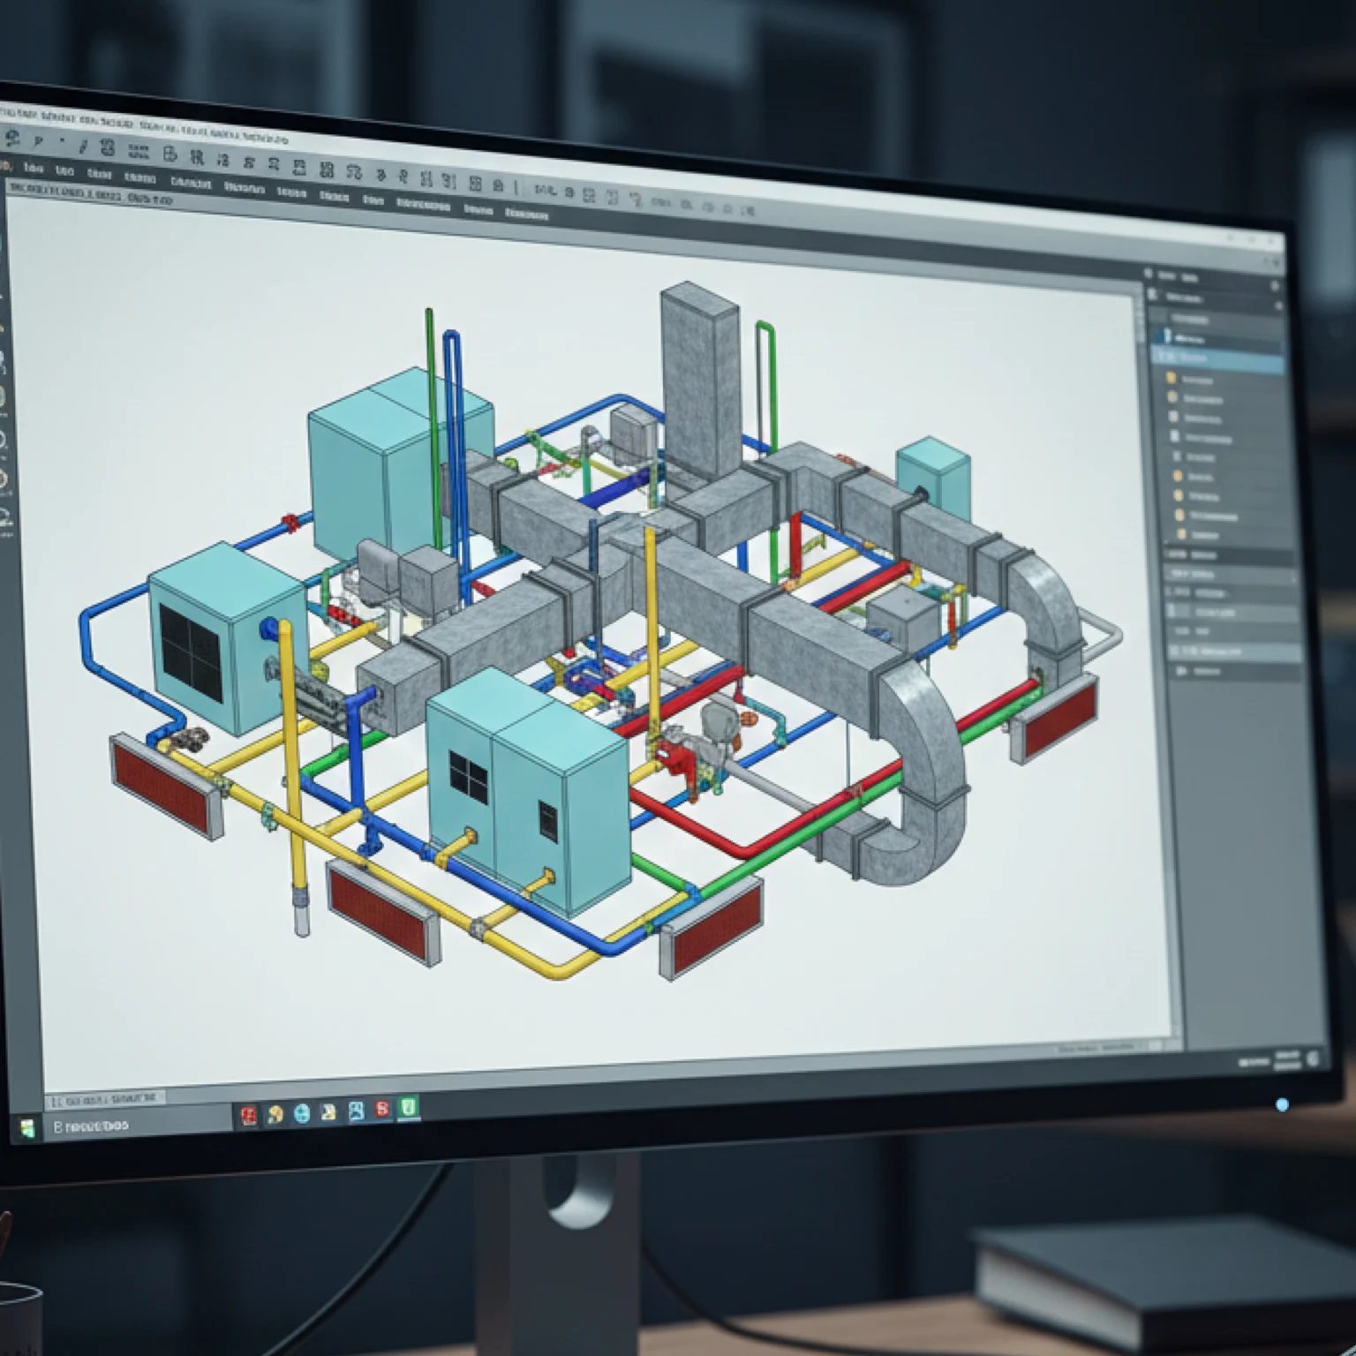
Task: Expand the chevron on the lower properties header row
Action: tap(1294, 577)
